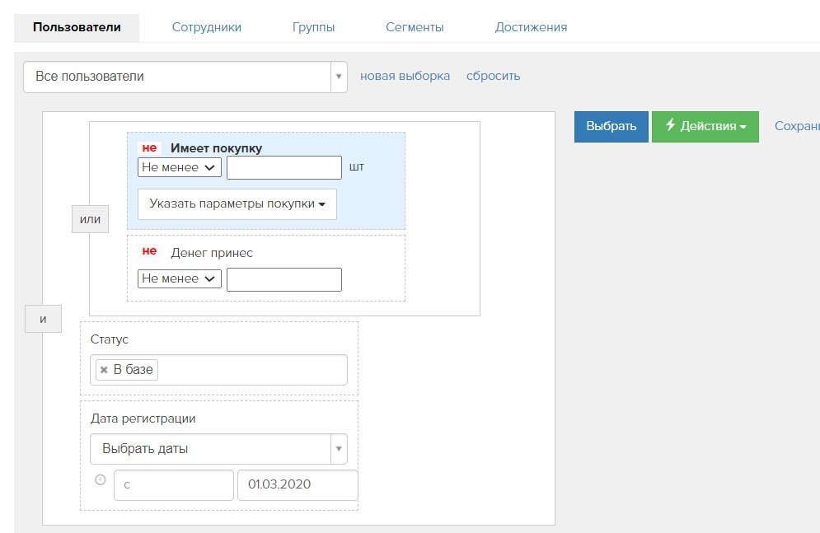Toggle the или group operator
The image size is (820, 533).
(90, 219)
